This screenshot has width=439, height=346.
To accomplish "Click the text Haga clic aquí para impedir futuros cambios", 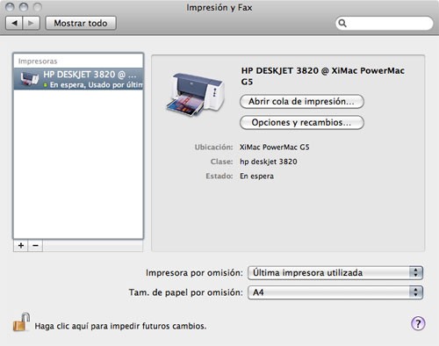I will (120, 326).
